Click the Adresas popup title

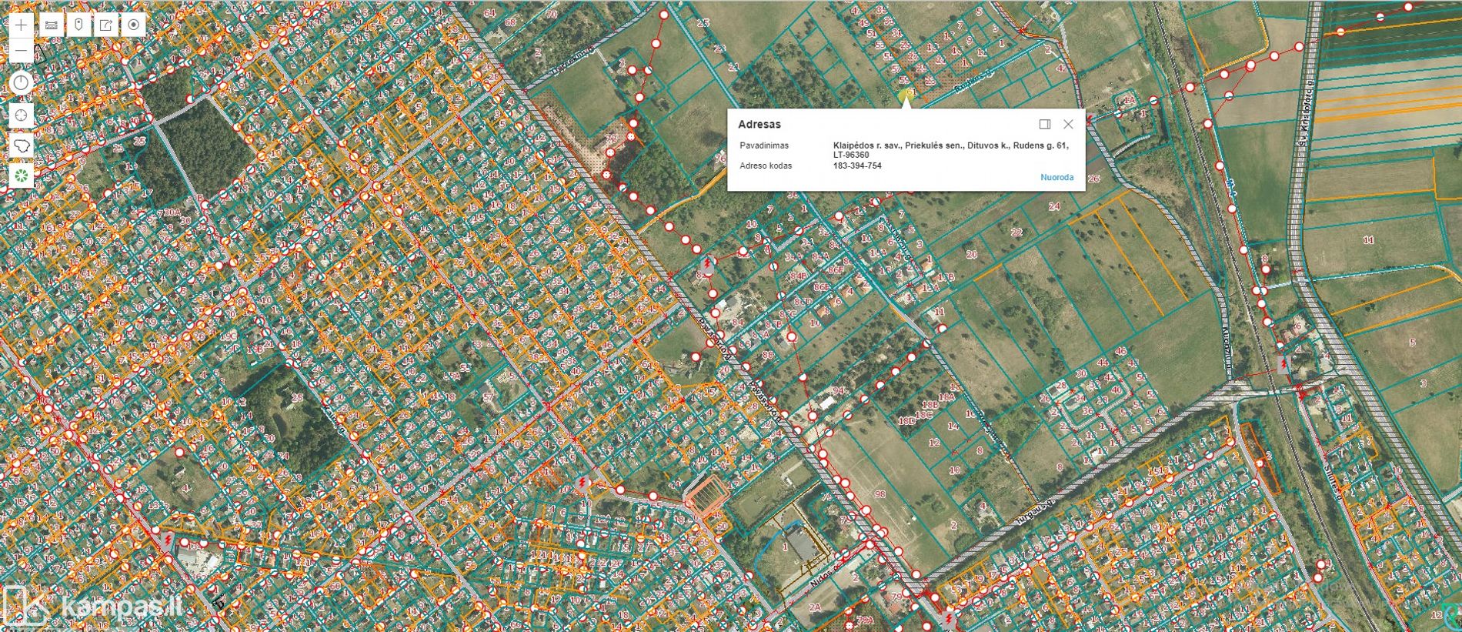(x=759, y=124)
